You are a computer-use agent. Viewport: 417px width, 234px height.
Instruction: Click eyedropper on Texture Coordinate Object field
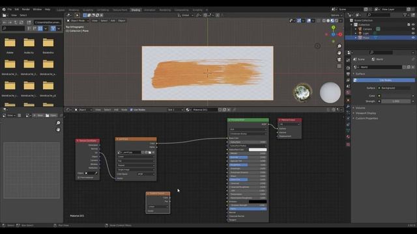click(x=96, y=174)
